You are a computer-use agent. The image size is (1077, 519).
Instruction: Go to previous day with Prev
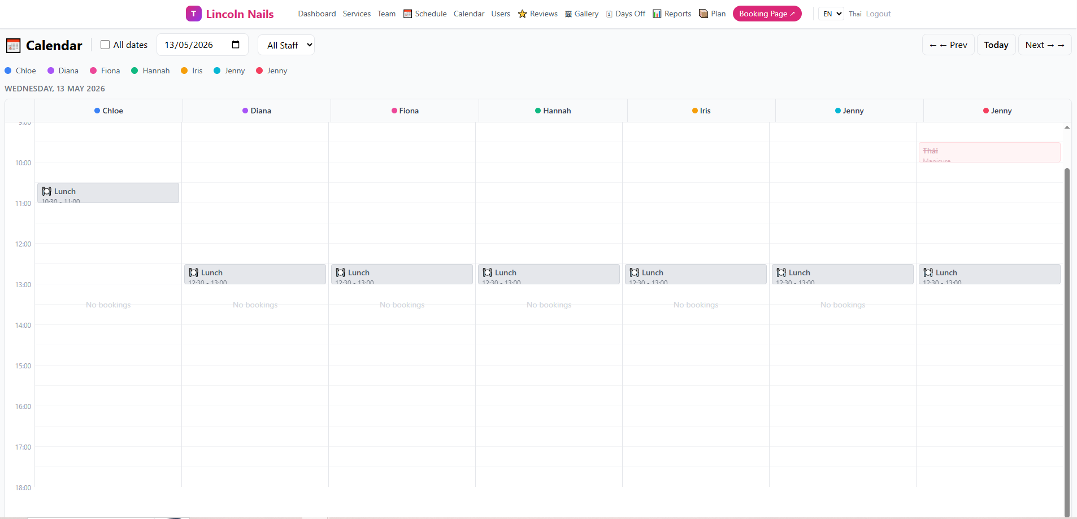(948, 45)
